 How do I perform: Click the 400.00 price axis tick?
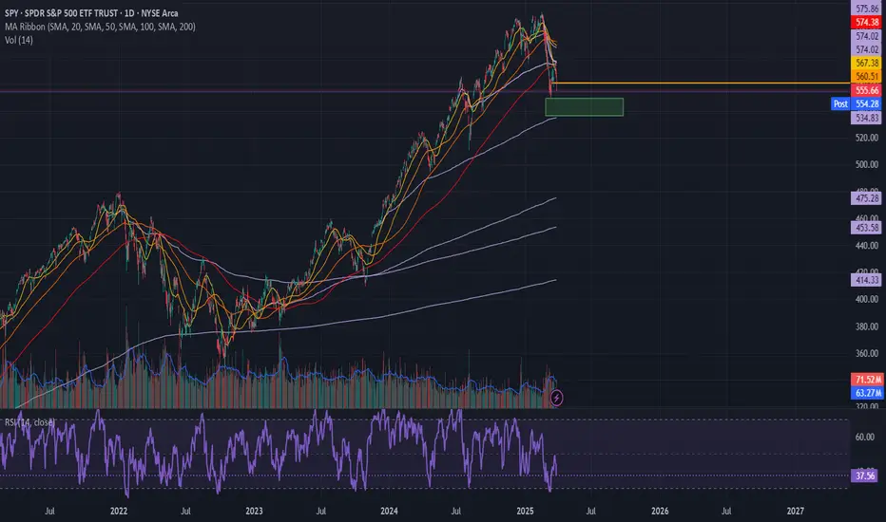(867, 299)
